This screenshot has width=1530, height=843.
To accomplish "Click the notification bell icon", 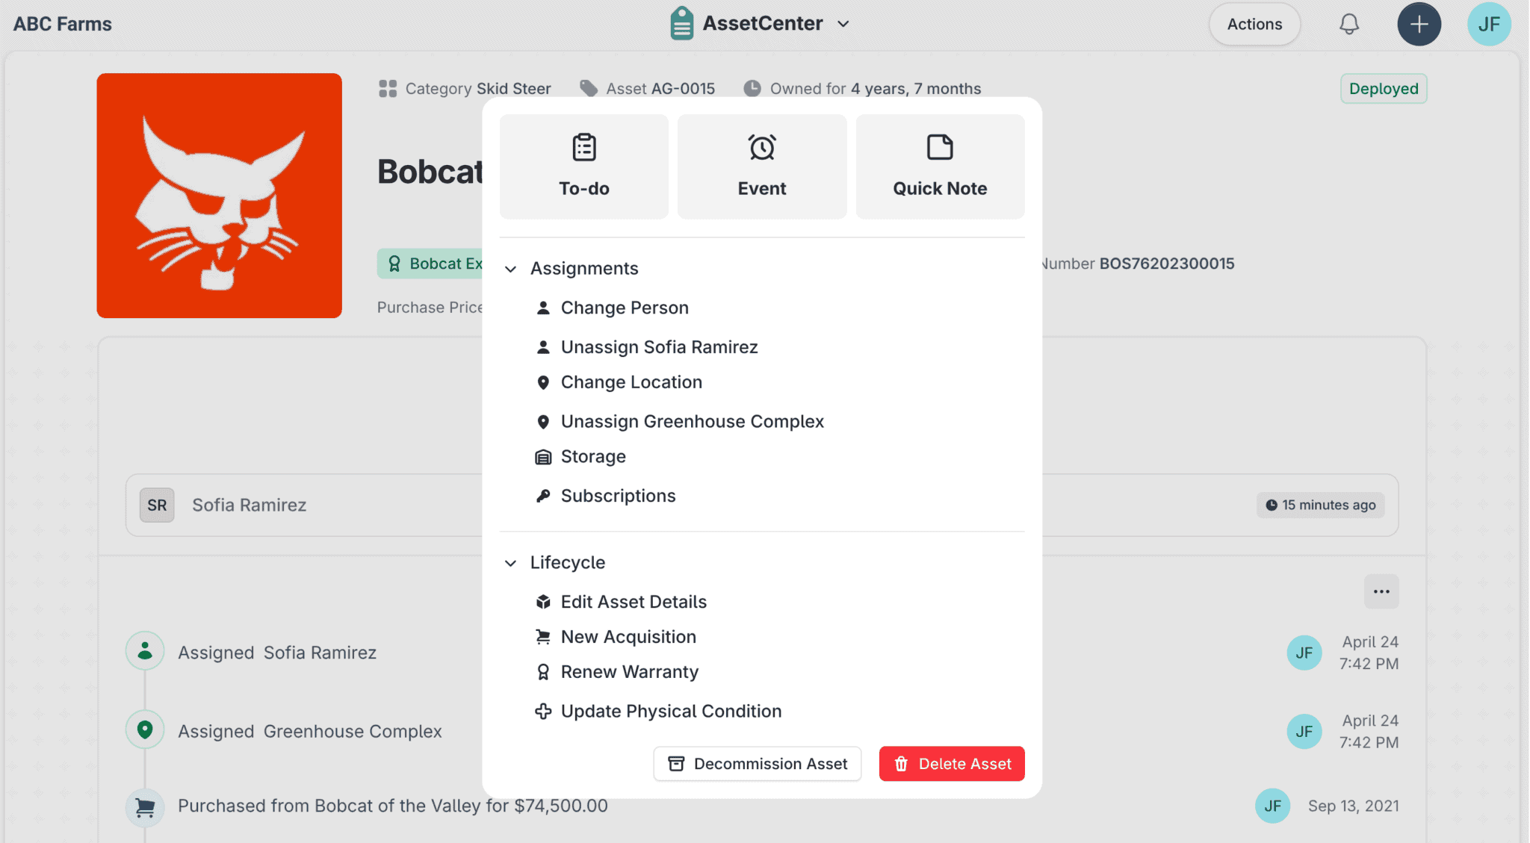I will point(1348,25).
